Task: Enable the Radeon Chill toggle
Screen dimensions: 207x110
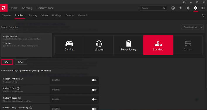Action: [94, 90]
